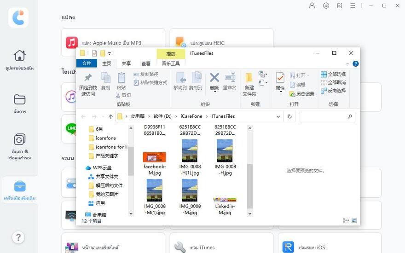
Task: Click the 固定到快速访问 pin icon
Action: coord(87,78)
